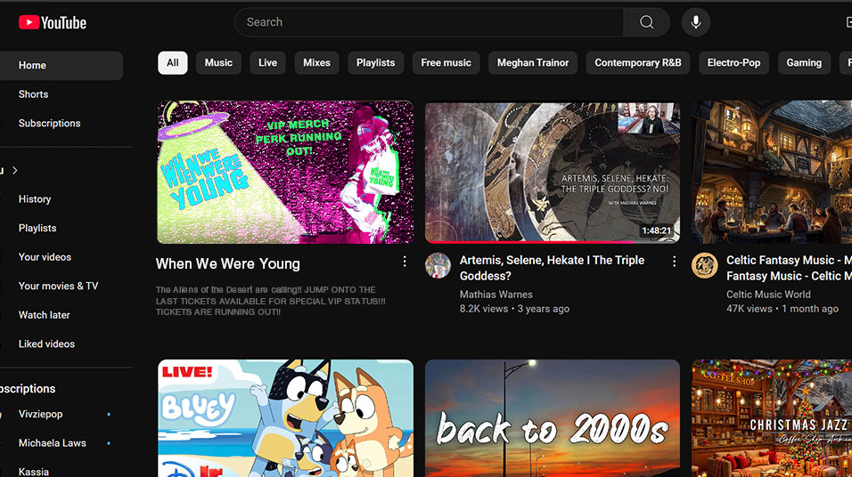This screenshot has width=852, height=477.
Task: Open the When We Were Young thumbnail
Action: (285, 172)
